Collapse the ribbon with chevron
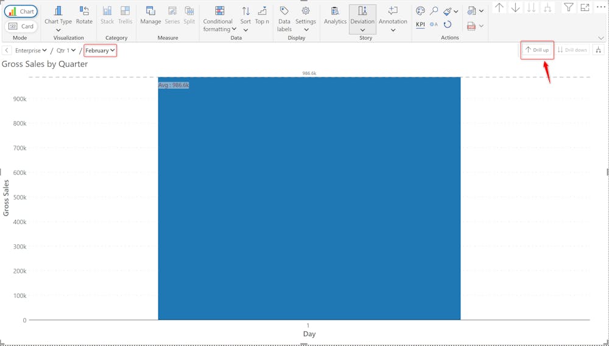609x346 pixels. coord(601,38)
